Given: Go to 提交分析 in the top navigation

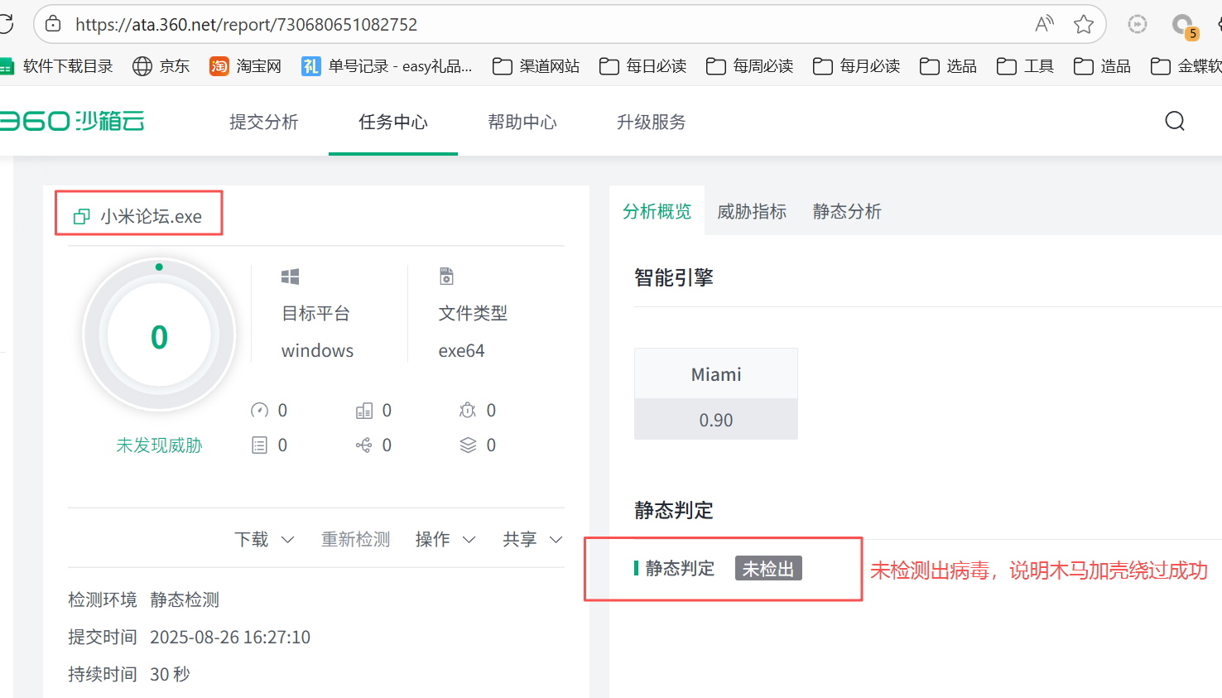Looking at the screenshot, I should coord(264,122).
